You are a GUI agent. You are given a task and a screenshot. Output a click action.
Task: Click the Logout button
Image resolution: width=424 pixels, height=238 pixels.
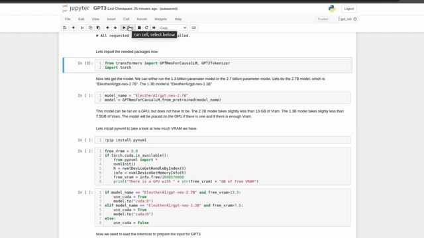point(349,9)
